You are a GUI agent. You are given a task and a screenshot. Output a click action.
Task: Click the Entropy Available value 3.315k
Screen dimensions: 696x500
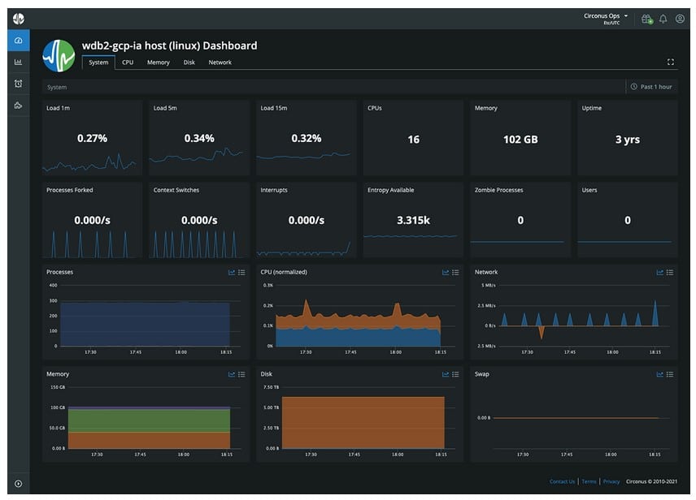pyautogui.click(x=413, y=220)
